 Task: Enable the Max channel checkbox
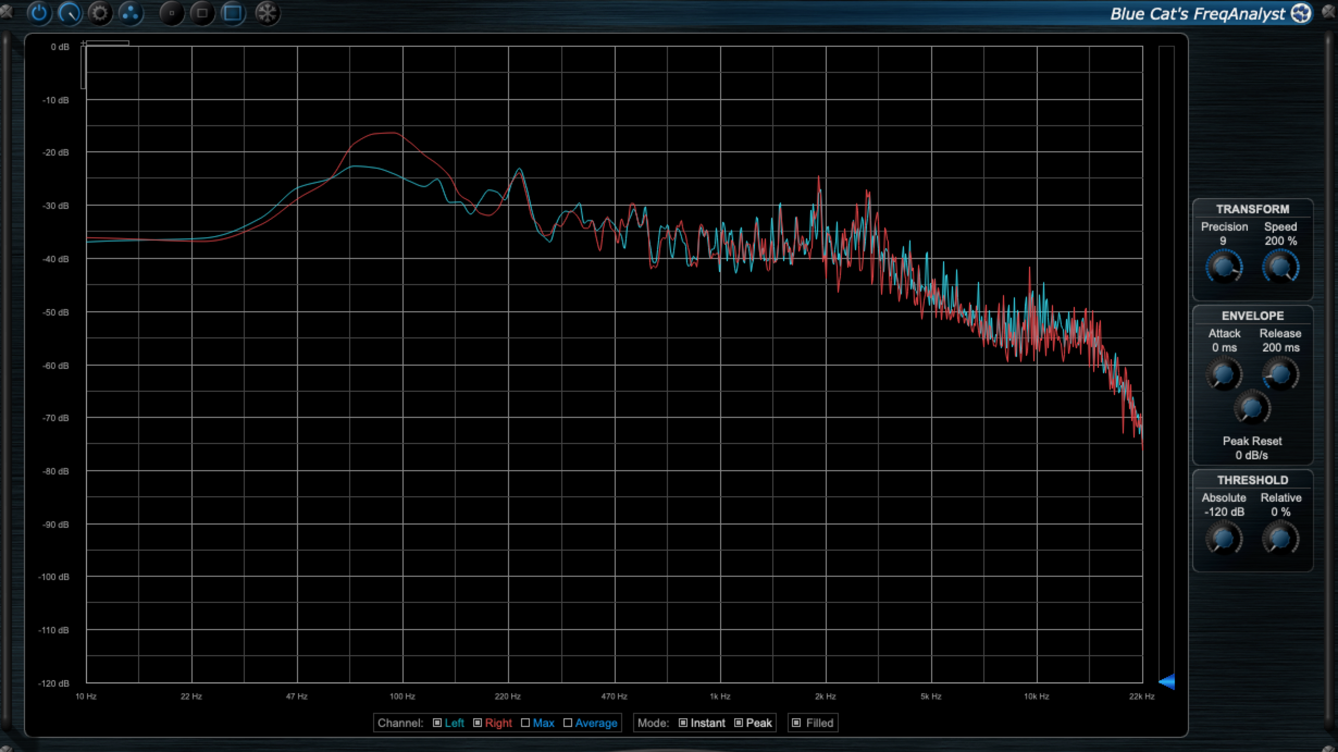pyautogui.click(x=525, y=723)
